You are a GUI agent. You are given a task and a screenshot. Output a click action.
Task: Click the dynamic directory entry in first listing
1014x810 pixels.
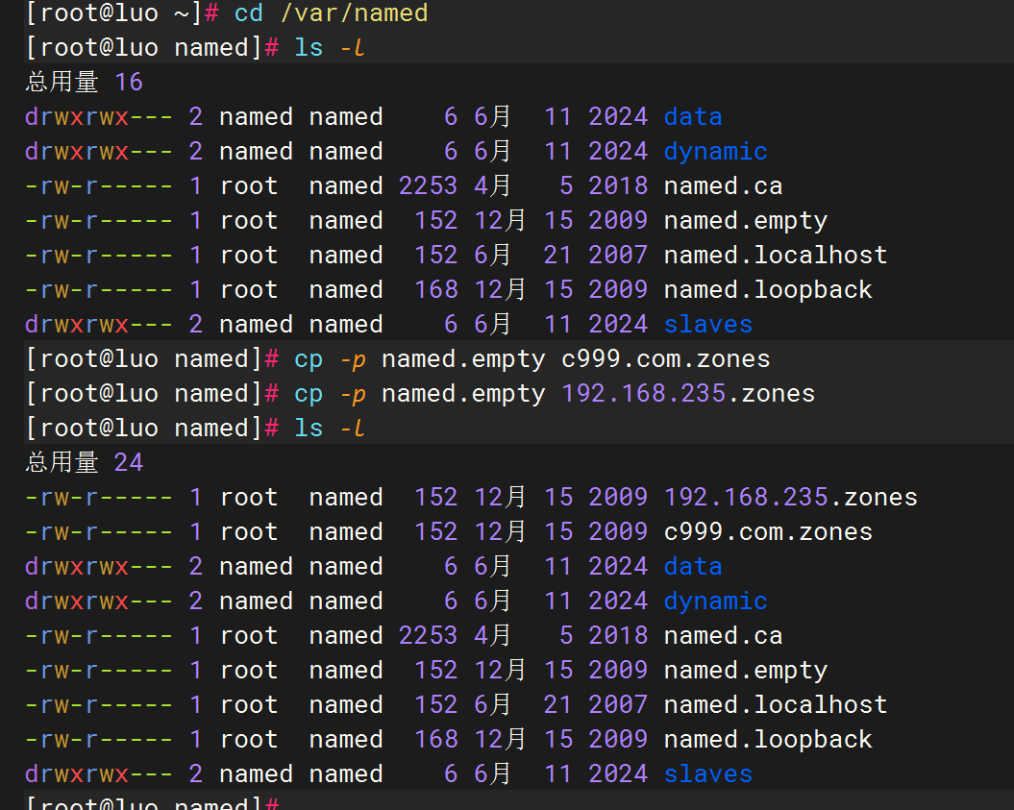[x=715, y=151]
